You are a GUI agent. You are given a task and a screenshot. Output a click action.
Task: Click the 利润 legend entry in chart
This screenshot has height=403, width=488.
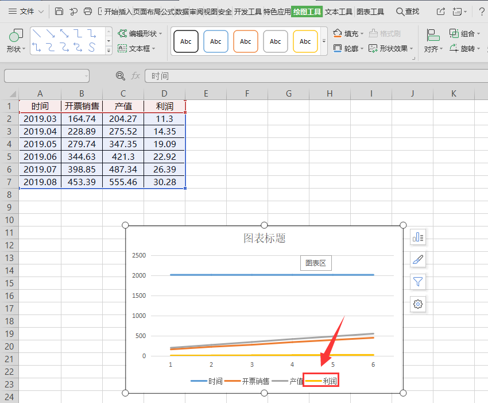click(x=330, y=381)
